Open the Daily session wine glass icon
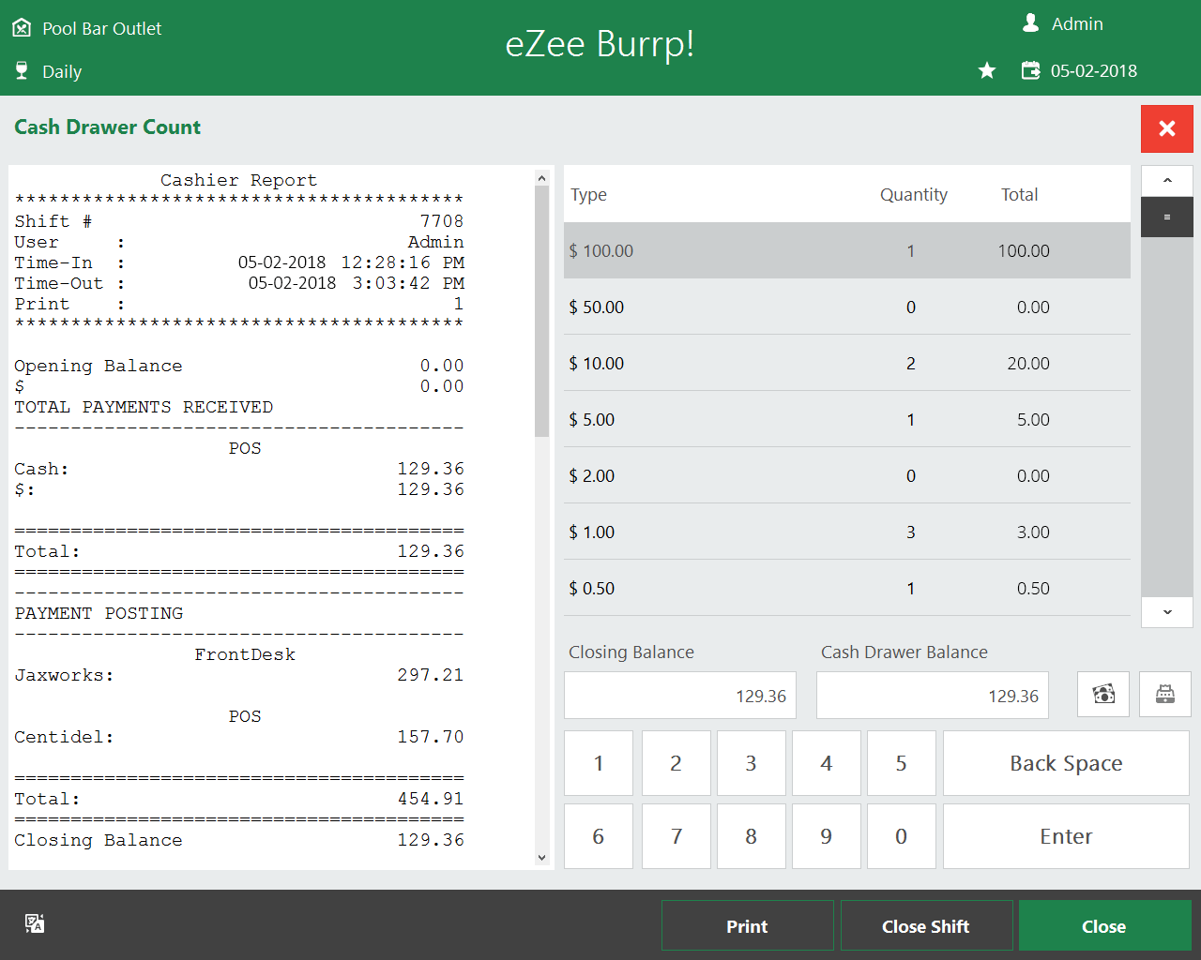Viewport: 1201px width, 960px height. click(x=21, y=70)
